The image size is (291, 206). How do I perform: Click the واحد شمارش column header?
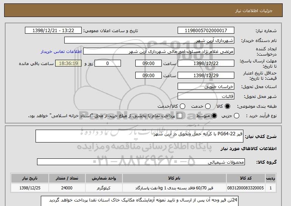[x=104, y=178]
